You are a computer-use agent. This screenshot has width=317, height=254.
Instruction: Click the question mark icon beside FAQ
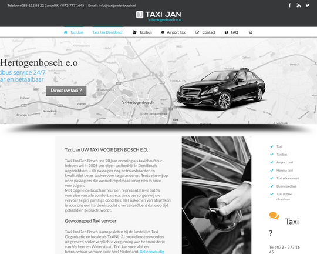[x=226, y=32]
